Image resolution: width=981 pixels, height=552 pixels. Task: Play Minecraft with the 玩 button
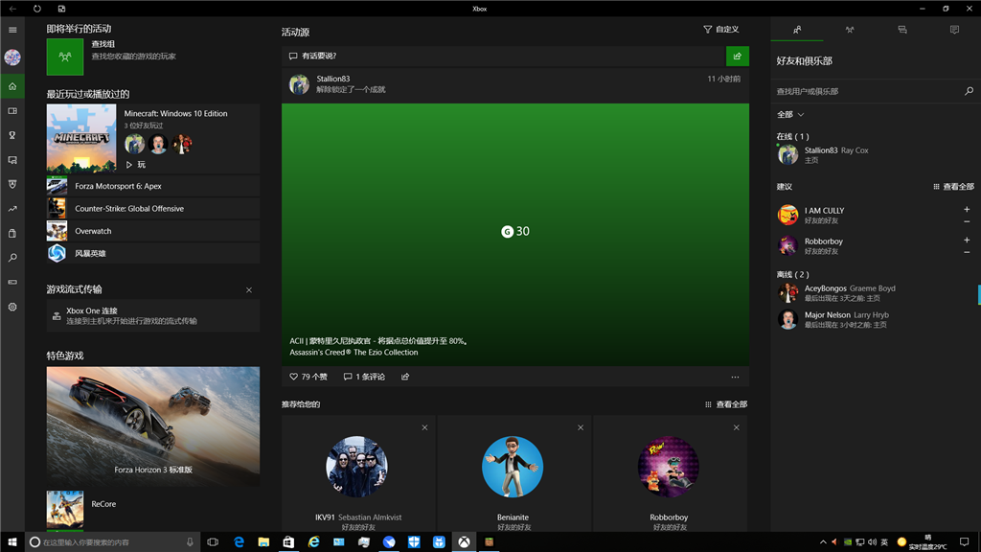pyautogui.click(x=135, y=165)
